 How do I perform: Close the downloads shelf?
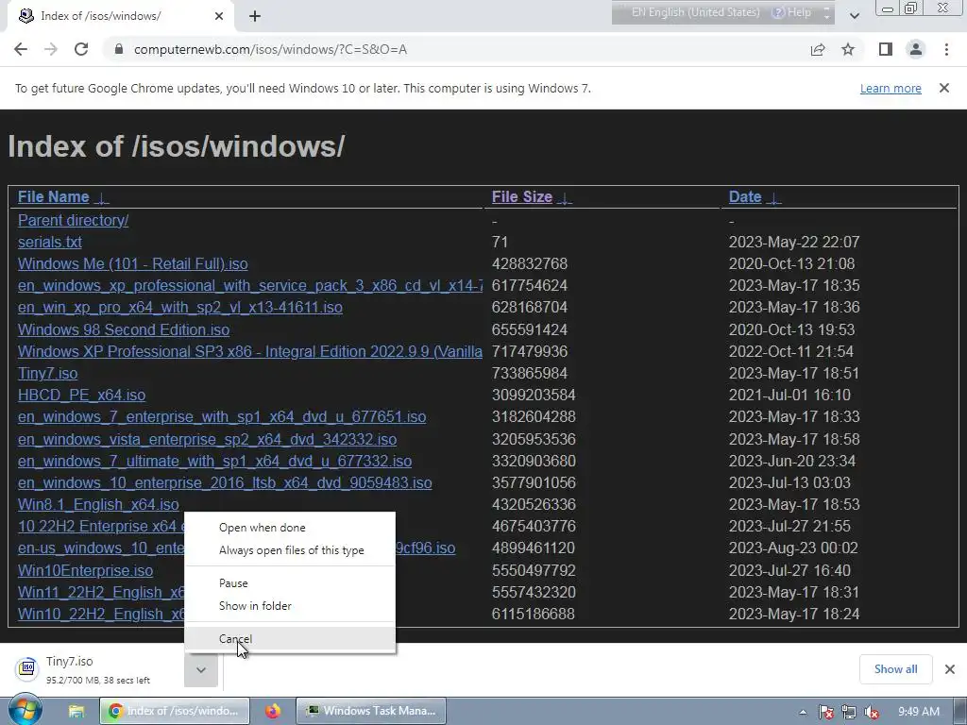[950, 669]
